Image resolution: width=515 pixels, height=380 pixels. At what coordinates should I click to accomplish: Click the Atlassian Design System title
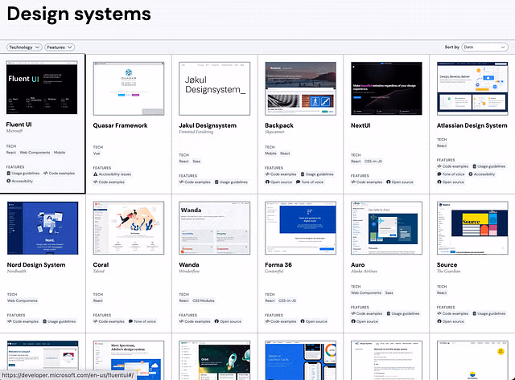click(x=472, y=125)
